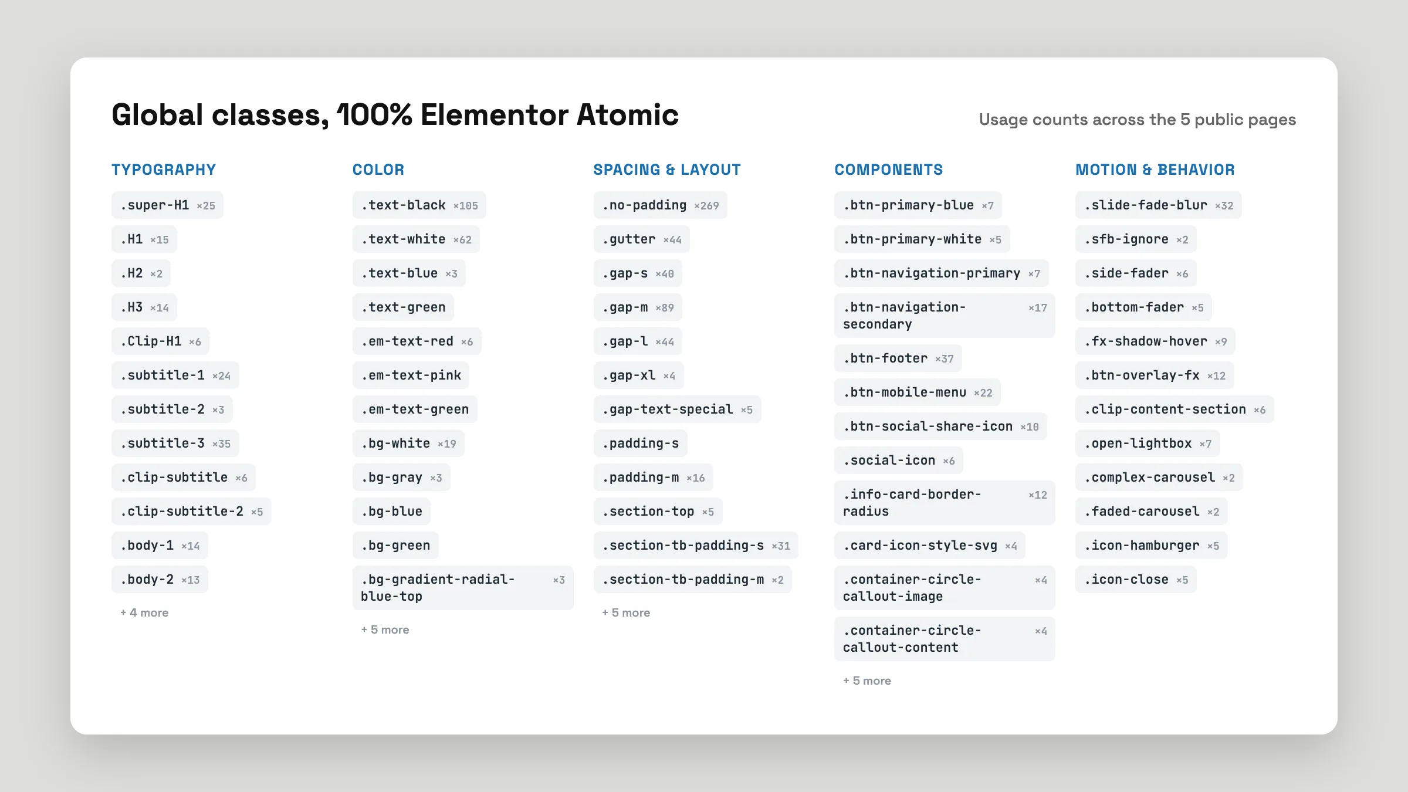Expand '+ 4 more' under Typography
The image size is (1408, 792).
click(x=144, y=612)
